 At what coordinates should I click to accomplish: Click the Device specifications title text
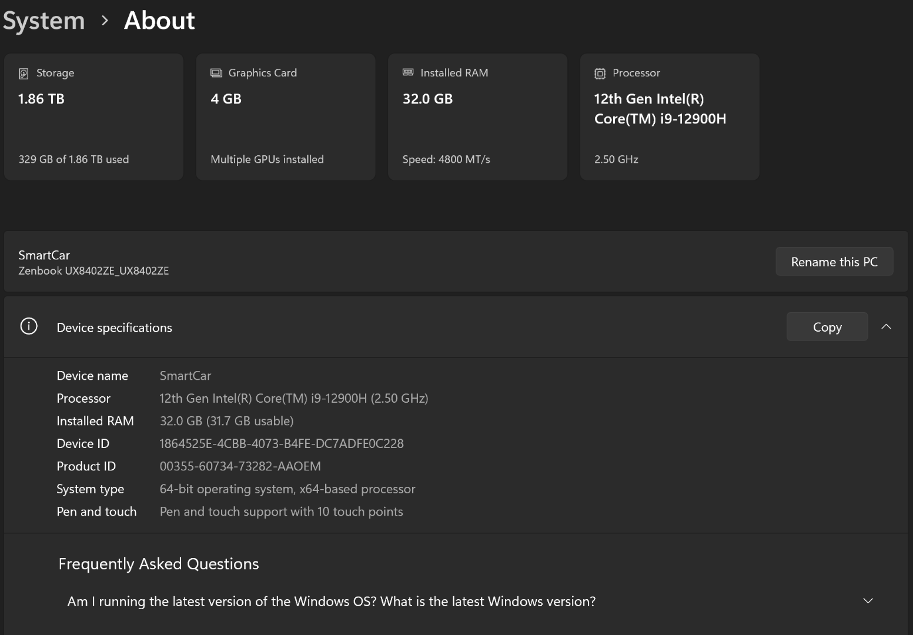pos(114,328)
